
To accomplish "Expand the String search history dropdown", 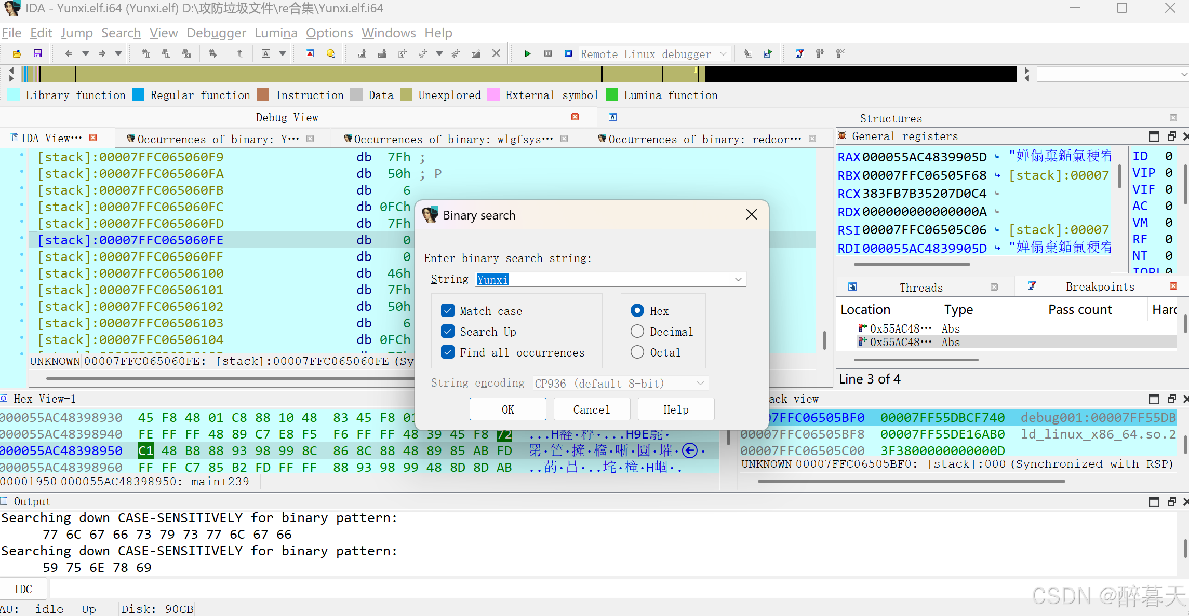I will [738, 280].
